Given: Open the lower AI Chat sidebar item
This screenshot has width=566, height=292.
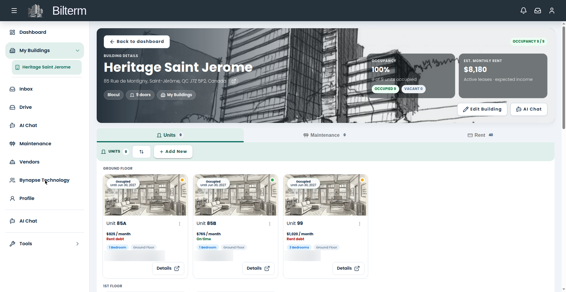Looking at the screenshot, I should click(x=45, y=221).
